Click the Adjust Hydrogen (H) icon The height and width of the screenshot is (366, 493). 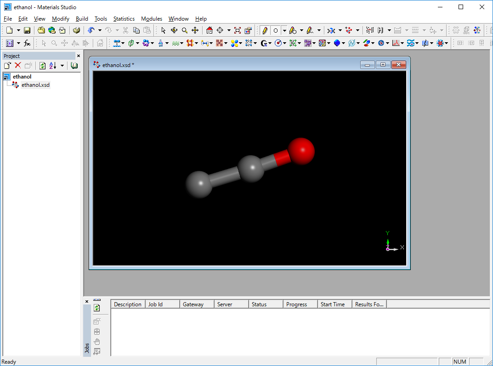(380, 30)
